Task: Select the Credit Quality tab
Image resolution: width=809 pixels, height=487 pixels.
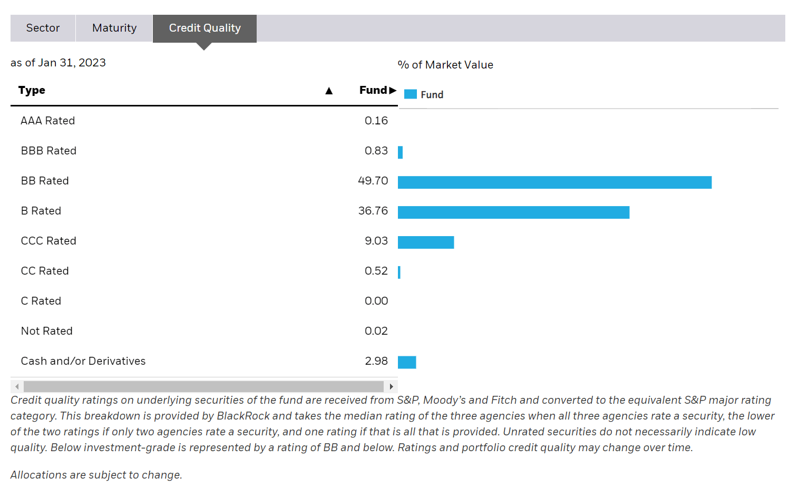Action: tap(204, 28)
